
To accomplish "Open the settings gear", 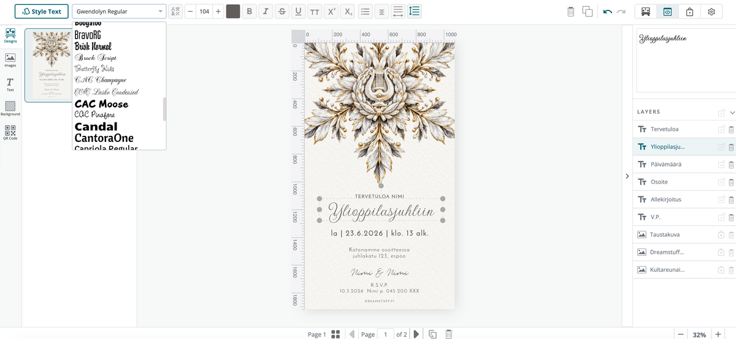I will coord(711,12).
